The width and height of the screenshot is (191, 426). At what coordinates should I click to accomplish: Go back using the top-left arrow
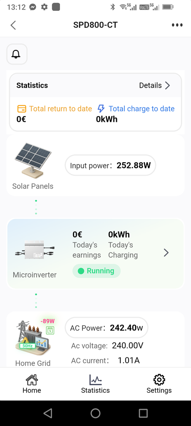click(13, 25)
